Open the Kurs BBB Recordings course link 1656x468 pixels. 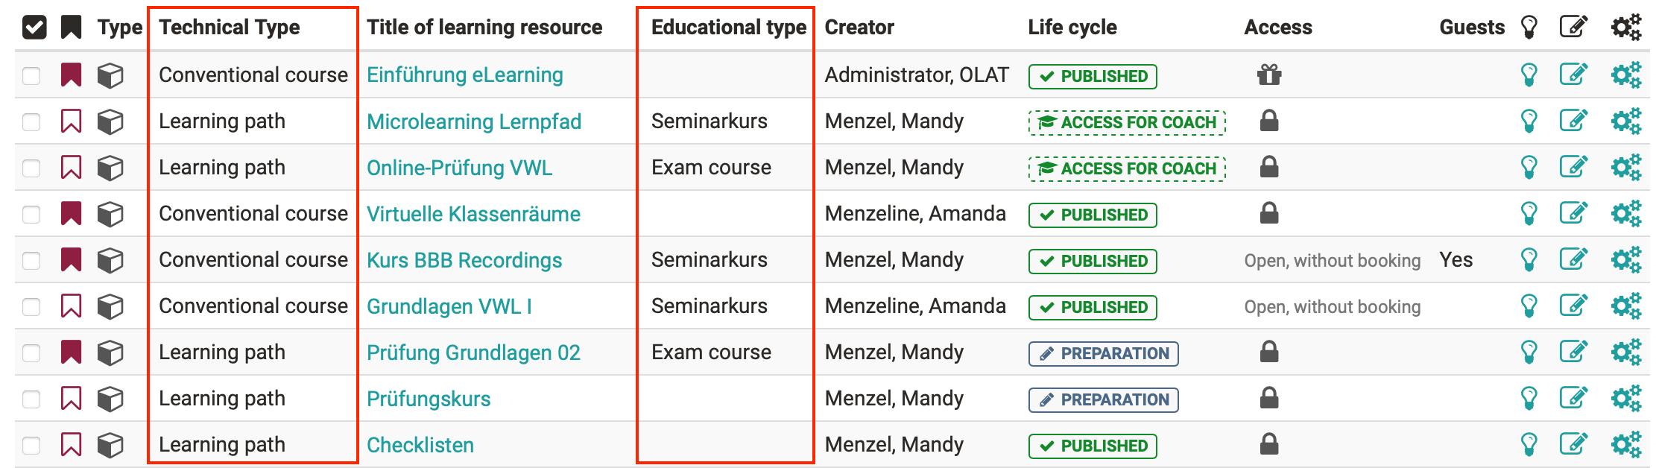point(464,260)
